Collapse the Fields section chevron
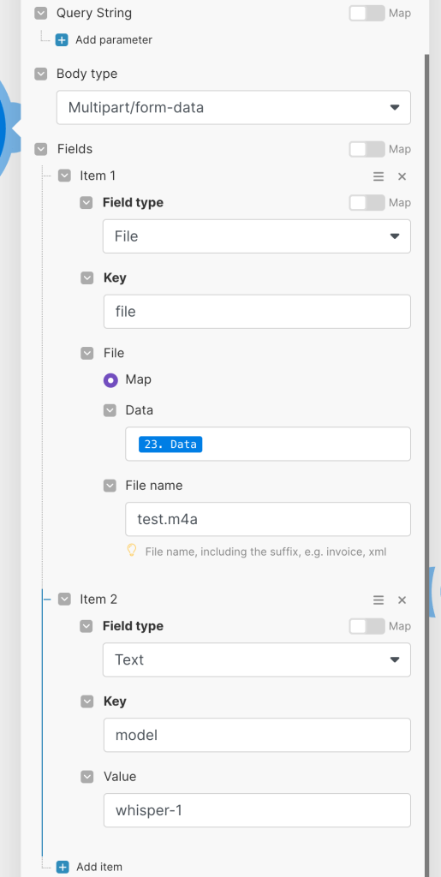Image resolution: width=441 pixels, height=877 pixels. coord(41,149)
